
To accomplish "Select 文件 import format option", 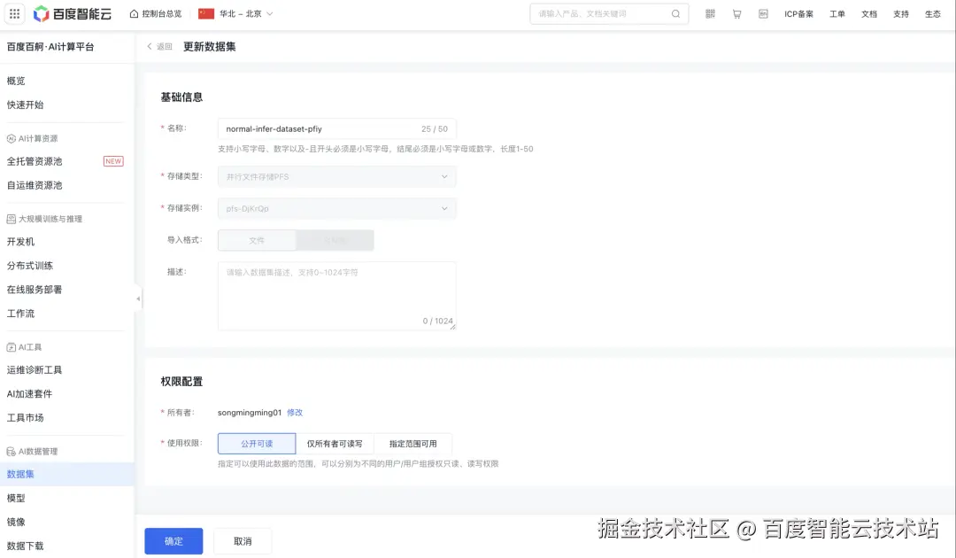I will (257, 240).
